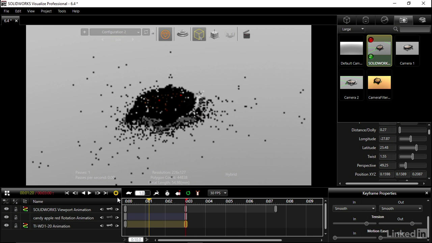Lock the TI-WD1-20 Animation track
432x243 pixels.
point(16,226)
